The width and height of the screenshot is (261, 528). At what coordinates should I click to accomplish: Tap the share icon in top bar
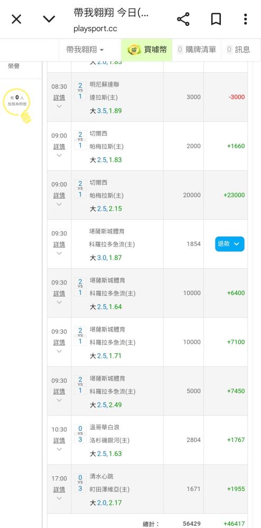coord(183,19)
